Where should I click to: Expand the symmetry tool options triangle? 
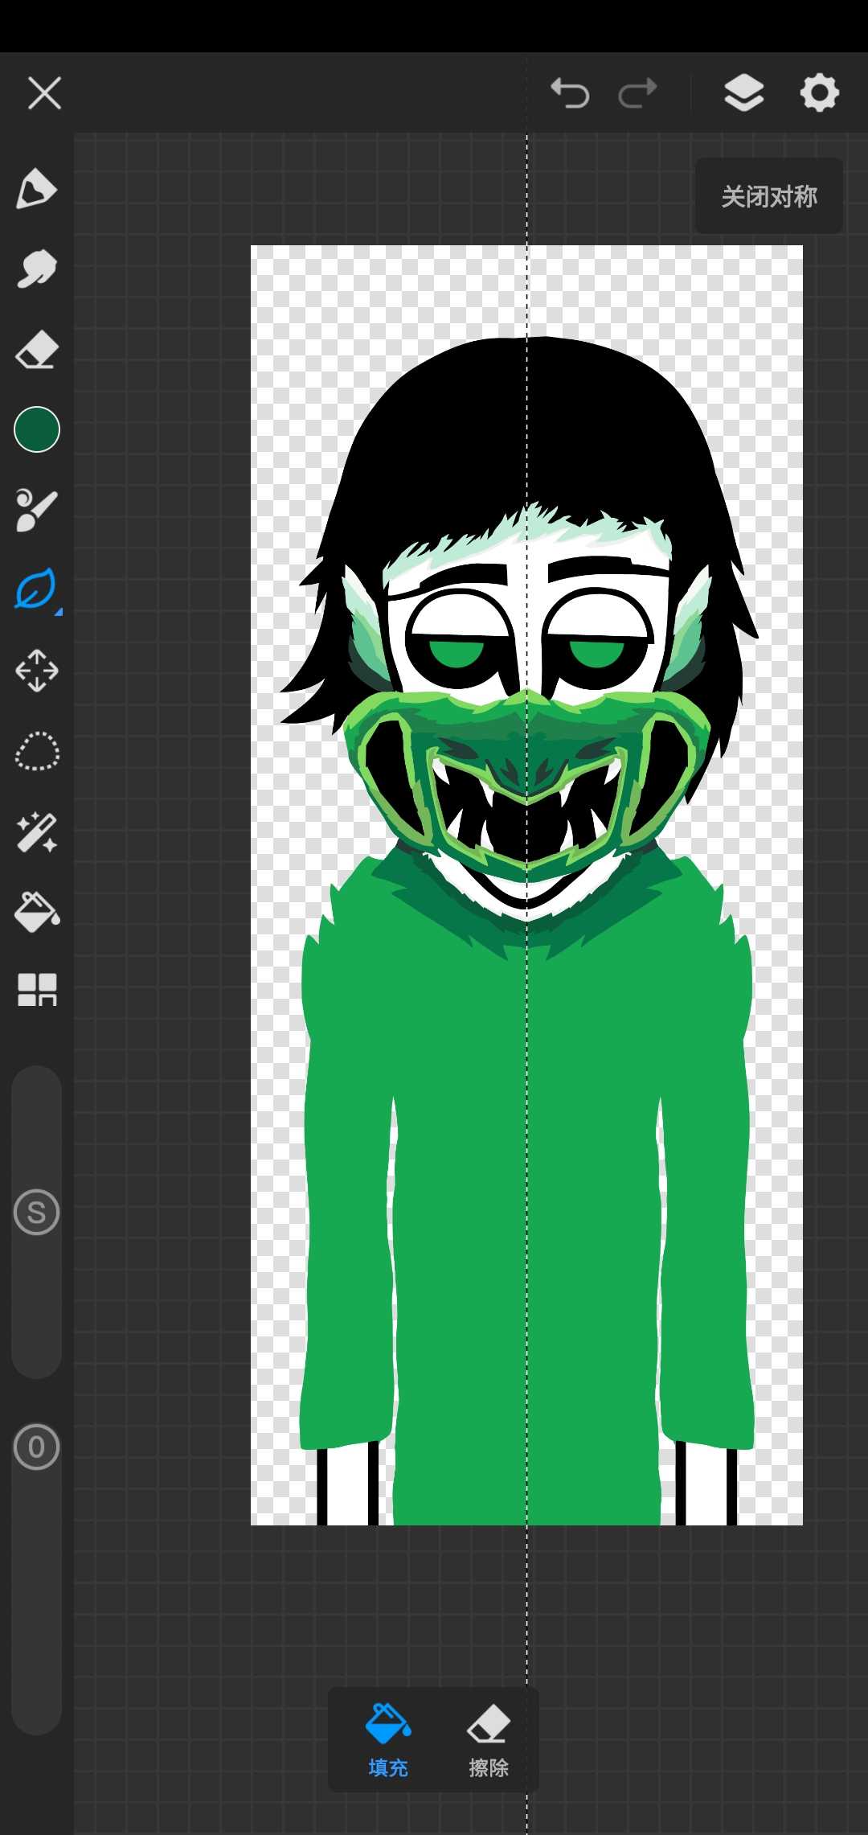[x=59, y=612]
